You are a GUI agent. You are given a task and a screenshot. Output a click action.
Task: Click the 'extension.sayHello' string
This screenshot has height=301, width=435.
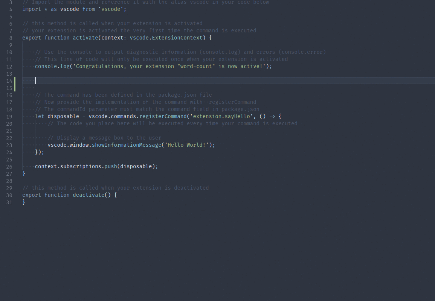coord(221,116)
